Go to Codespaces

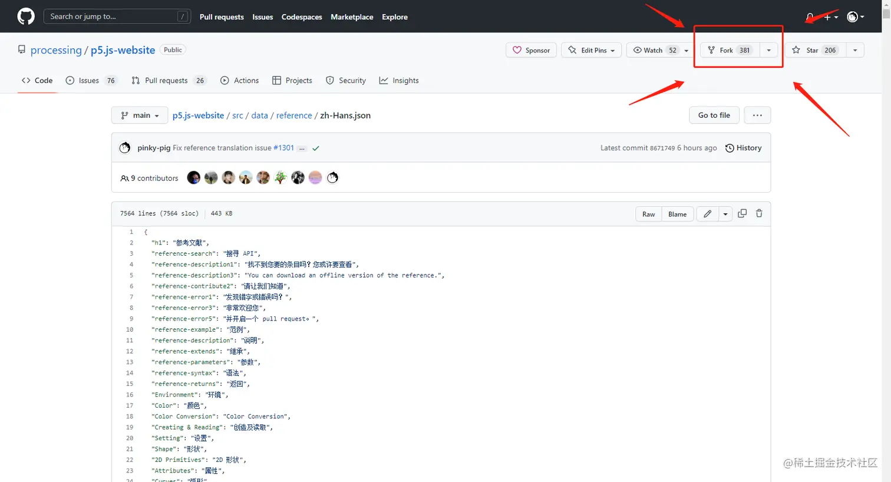click(x=302, y=17)
